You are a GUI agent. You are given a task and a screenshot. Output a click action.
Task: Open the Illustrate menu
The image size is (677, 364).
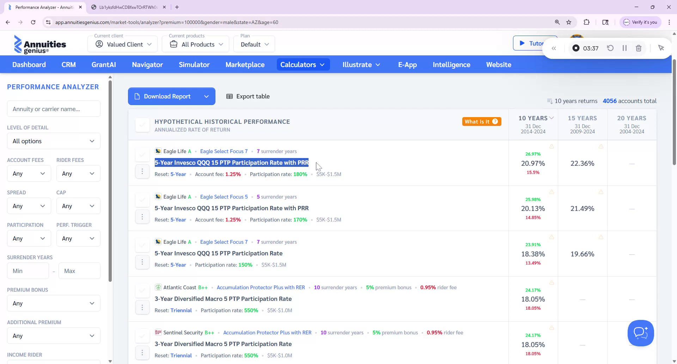tap(361, 65)
